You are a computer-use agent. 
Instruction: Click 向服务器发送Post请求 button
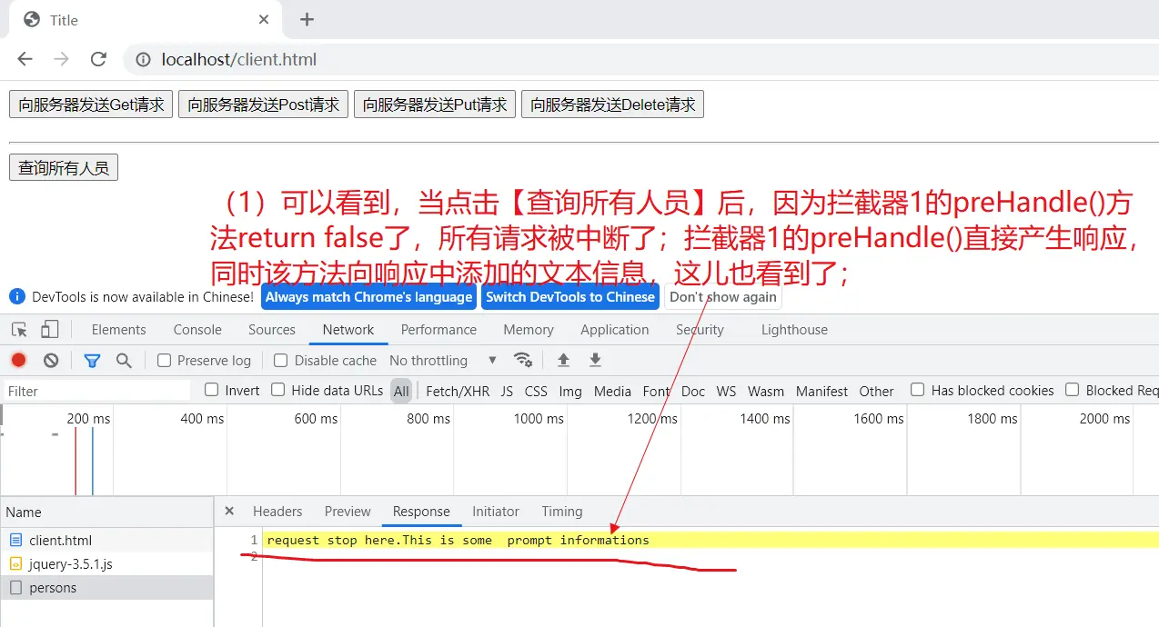[264, 104]
